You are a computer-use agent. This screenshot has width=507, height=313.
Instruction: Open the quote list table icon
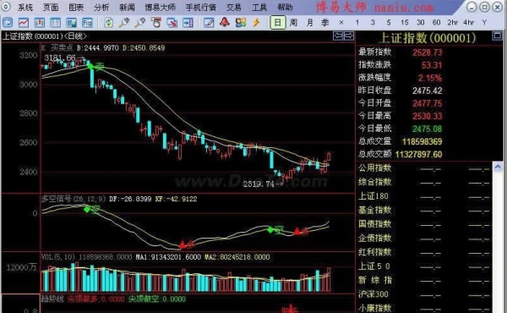coord(55,22)
